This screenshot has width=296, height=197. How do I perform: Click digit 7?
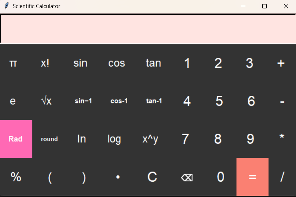tap(185, 139)
